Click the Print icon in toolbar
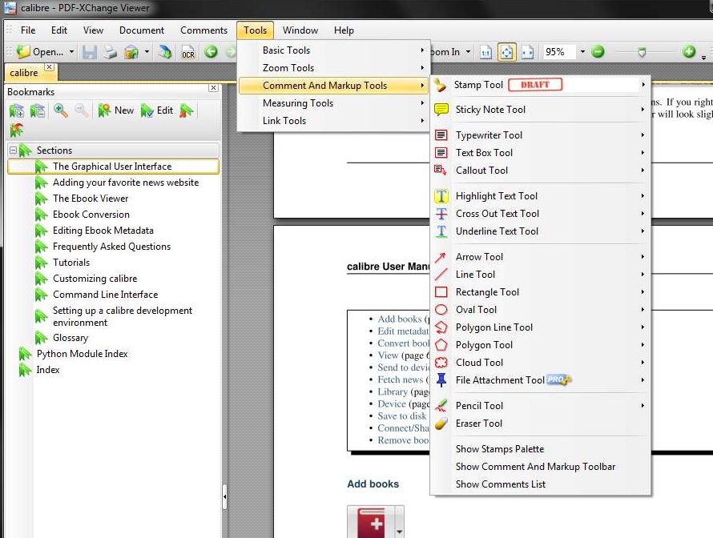713x538 pixels. pos(110,52)
